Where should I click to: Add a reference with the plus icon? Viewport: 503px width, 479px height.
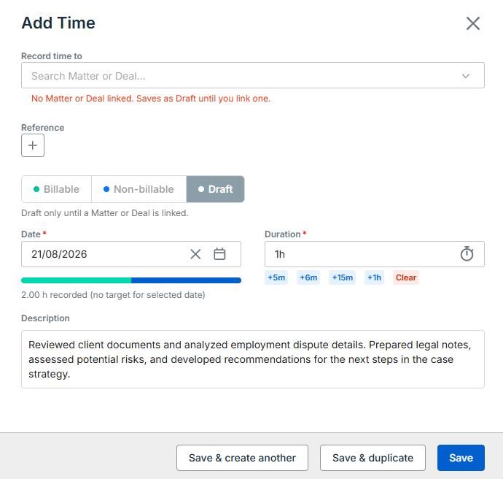pos(33,145)
